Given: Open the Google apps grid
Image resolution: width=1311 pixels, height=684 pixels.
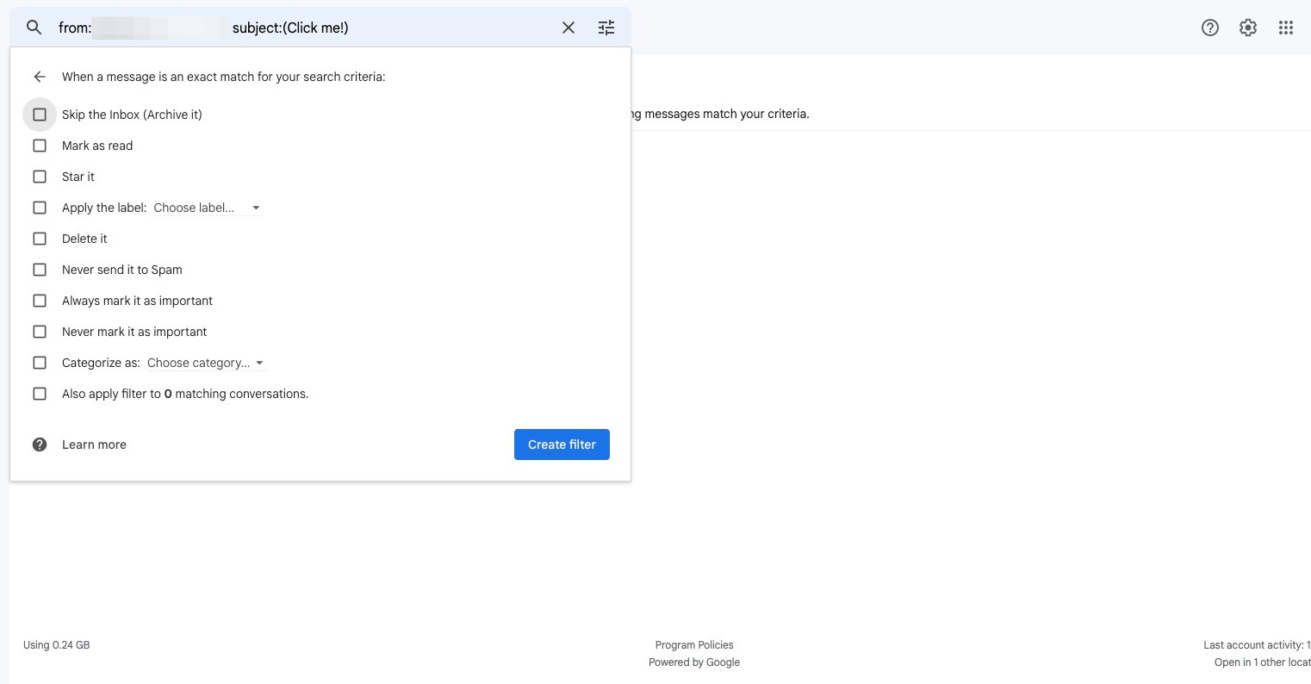Looking at the screenshot, I should coord(1286,28).
